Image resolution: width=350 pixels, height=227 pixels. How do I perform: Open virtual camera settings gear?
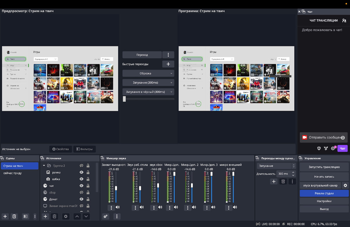click(345, 185)
